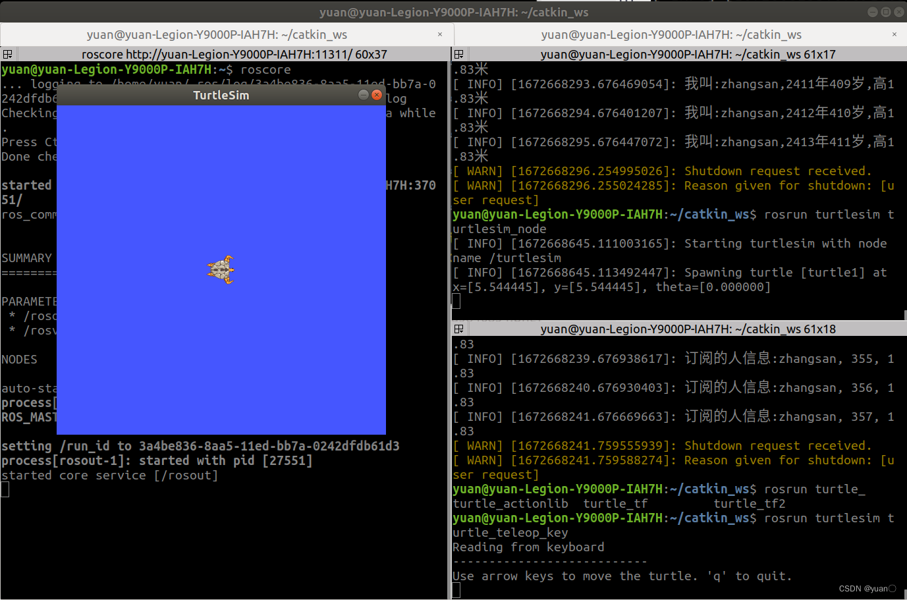Click the 'roscore' command text

[x=265, y=69]
